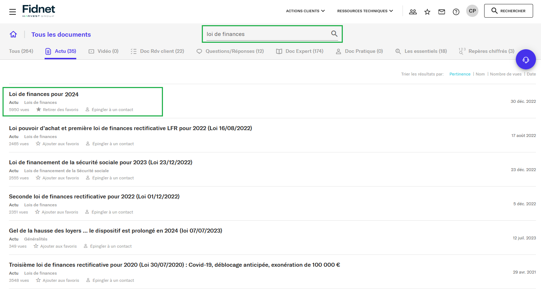Sort results by Nom
Screen dimensions: 541x289
pyautogui.click(x=480, y=74)
